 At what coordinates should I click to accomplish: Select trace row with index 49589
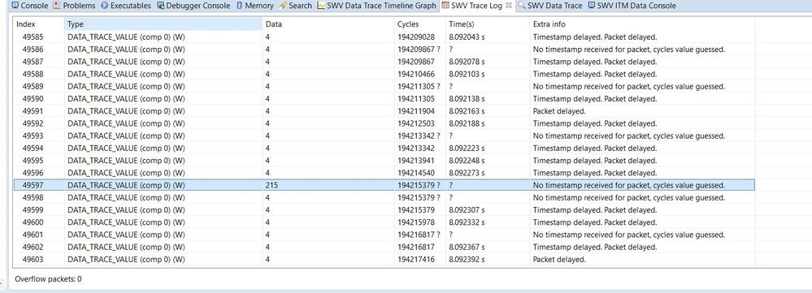click(384, 87)
